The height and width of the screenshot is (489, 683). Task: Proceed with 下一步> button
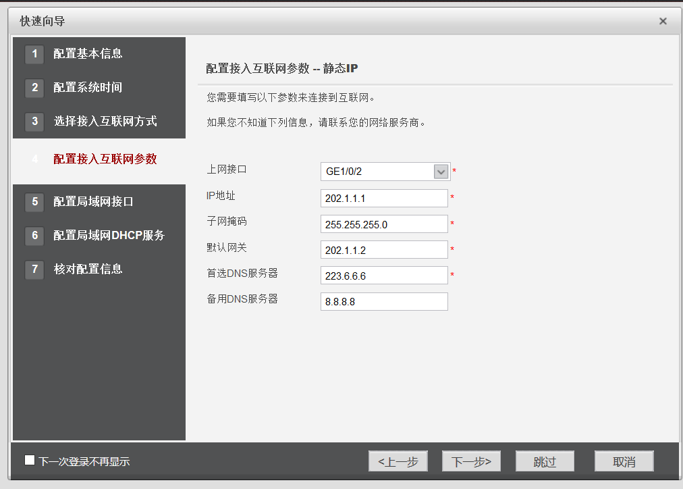471,461
